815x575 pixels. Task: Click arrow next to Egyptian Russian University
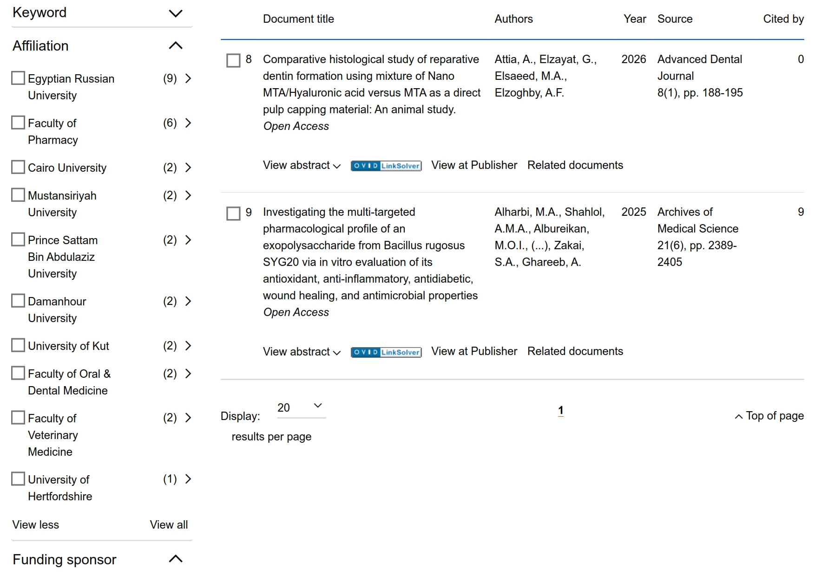188,78
